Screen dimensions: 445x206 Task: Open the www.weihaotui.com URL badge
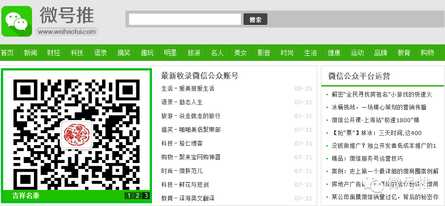point(67,32)
